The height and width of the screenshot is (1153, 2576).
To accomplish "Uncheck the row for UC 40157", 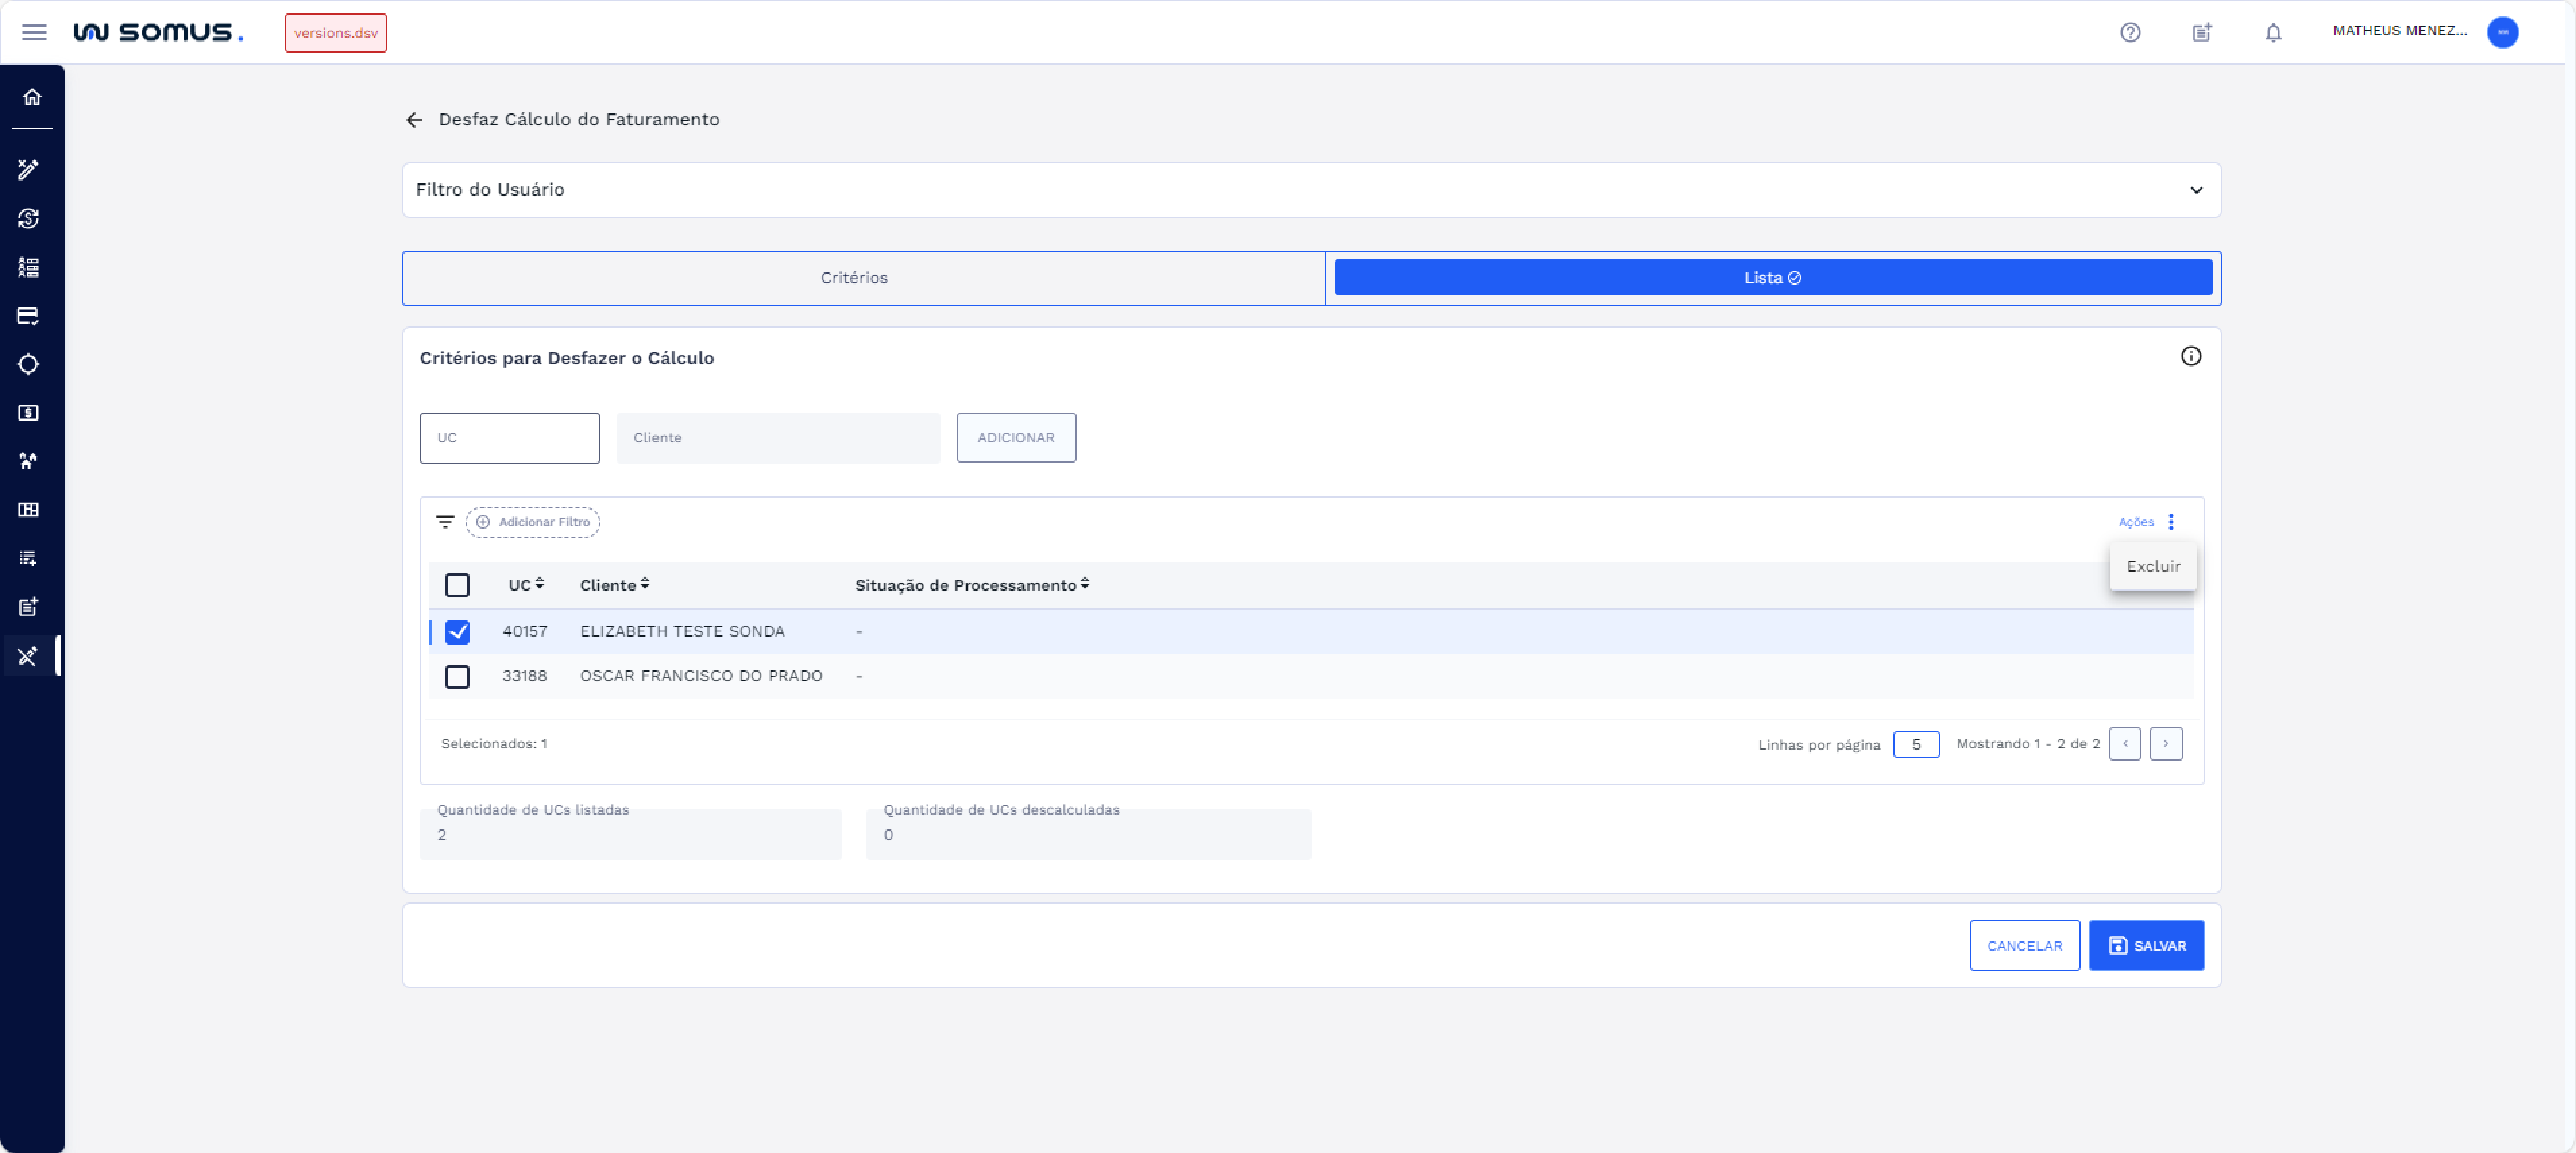I will coord(457,631).
